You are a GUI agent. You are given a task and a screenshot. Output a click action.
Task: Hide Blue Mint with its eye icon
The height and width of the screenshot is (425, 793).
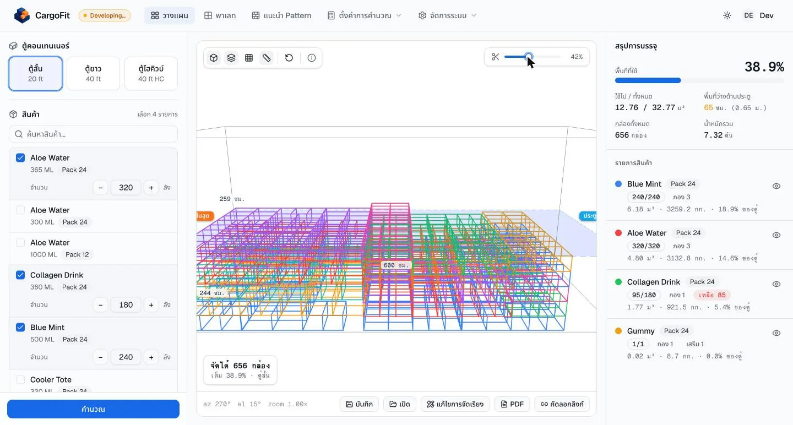pyautogui.click(x=776, y=186)
